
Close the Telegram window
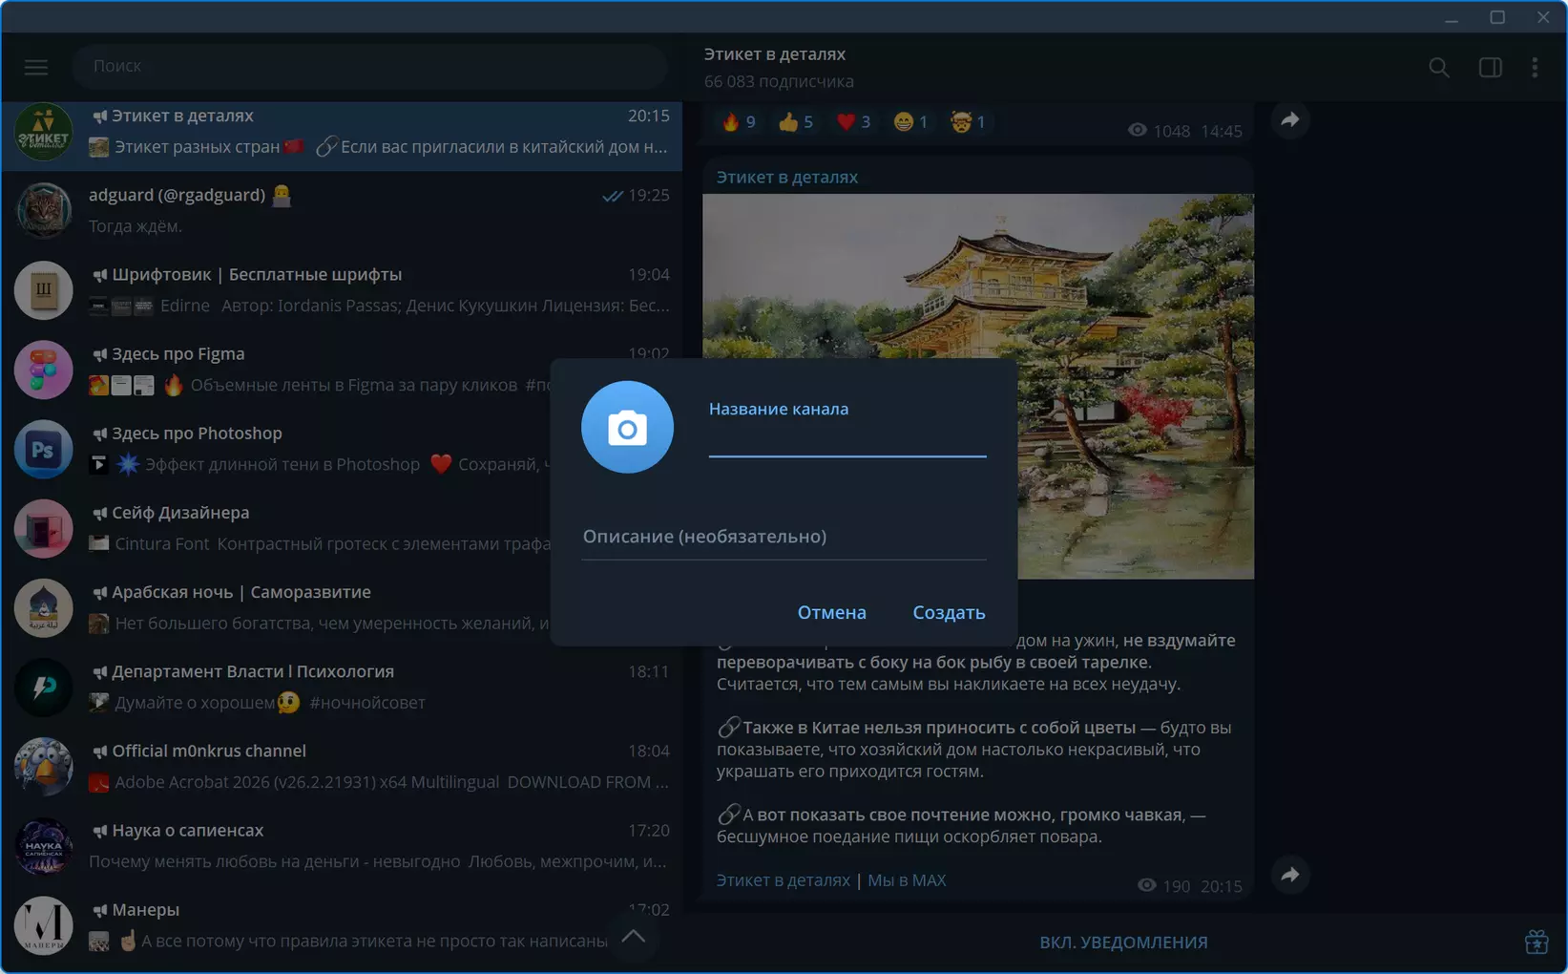tap(1543, 17)
